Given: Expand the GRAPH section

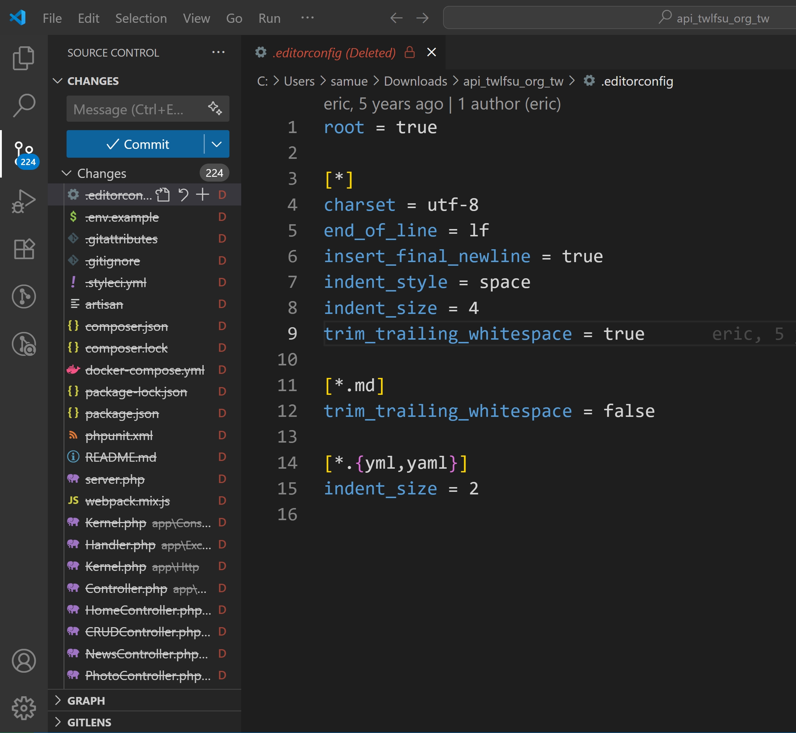Looking at the screenshot, I should 57,700.
